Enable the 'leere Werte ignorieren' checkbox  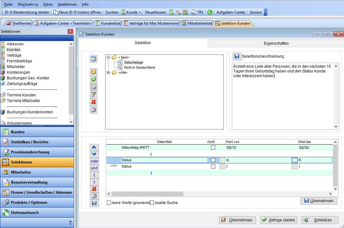pyautogui.click(x=109, y=203)
